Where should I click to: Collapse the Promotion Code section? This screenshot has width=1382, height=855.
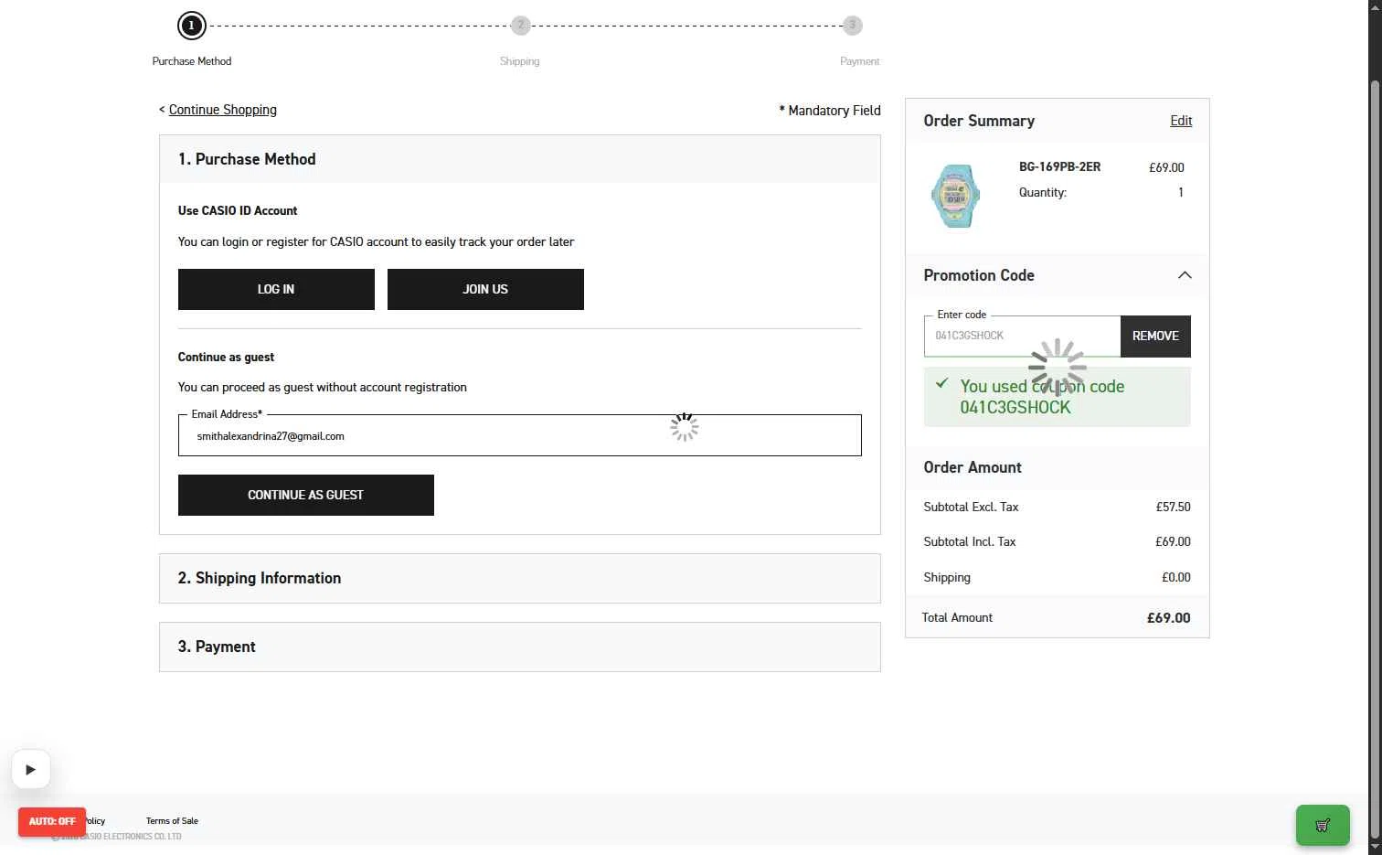[x=1185, y=275]
